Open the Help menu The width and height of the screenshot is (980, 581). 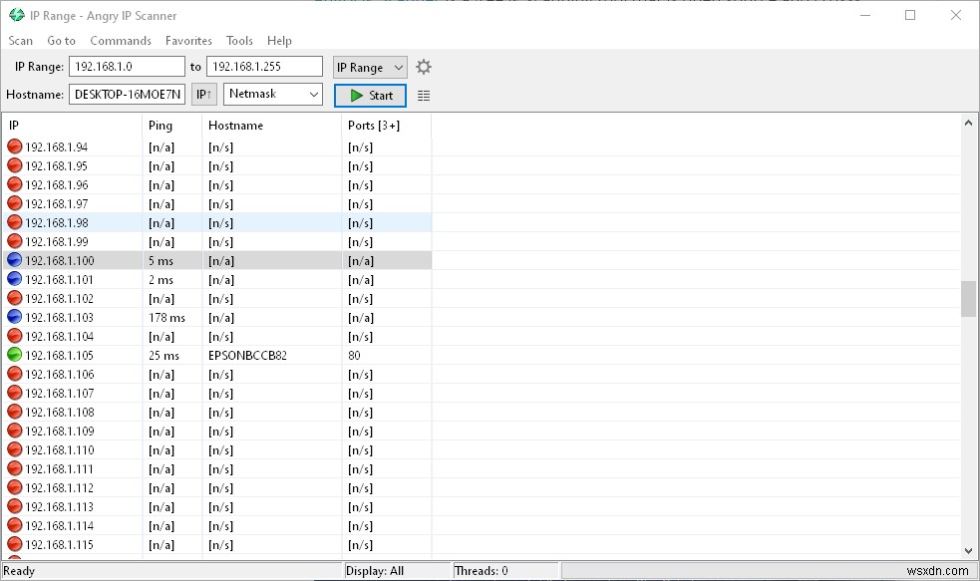279,40
